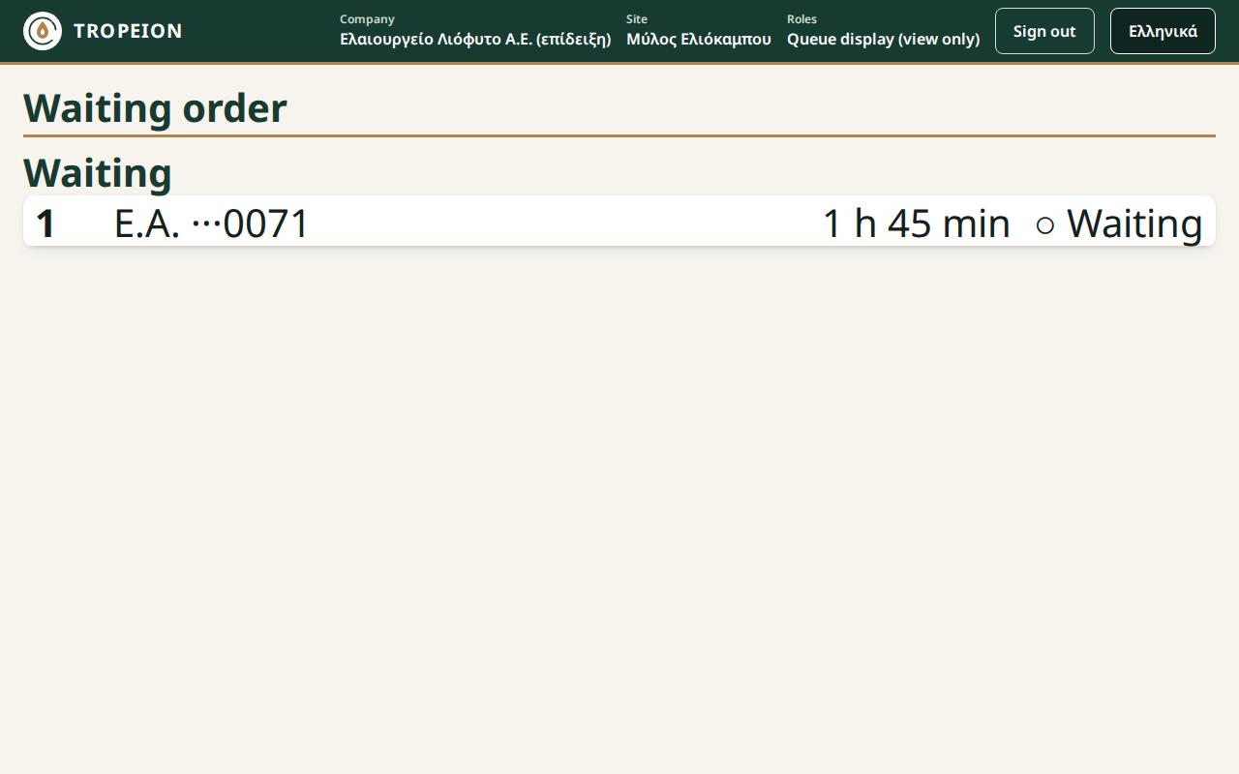Screen dimensions: 1239x774
Task: Sign out of the queue display
Action: tap(1044, 31)
